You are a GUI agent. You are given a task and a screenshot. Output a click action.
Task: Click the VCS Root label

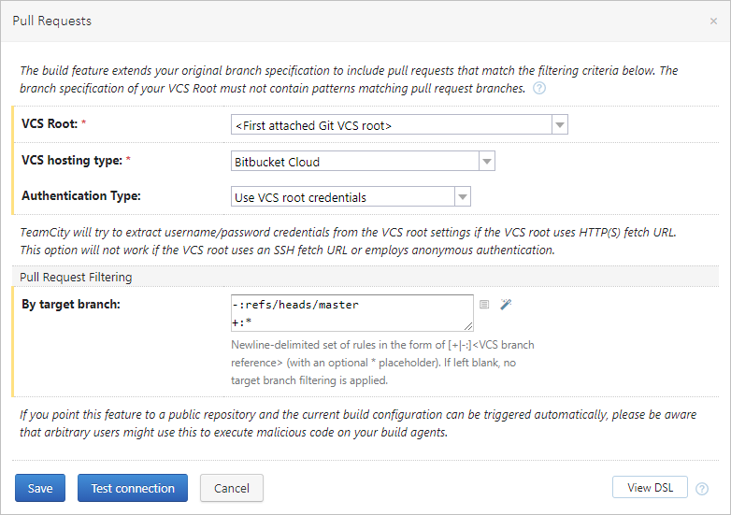pos(54,124)
